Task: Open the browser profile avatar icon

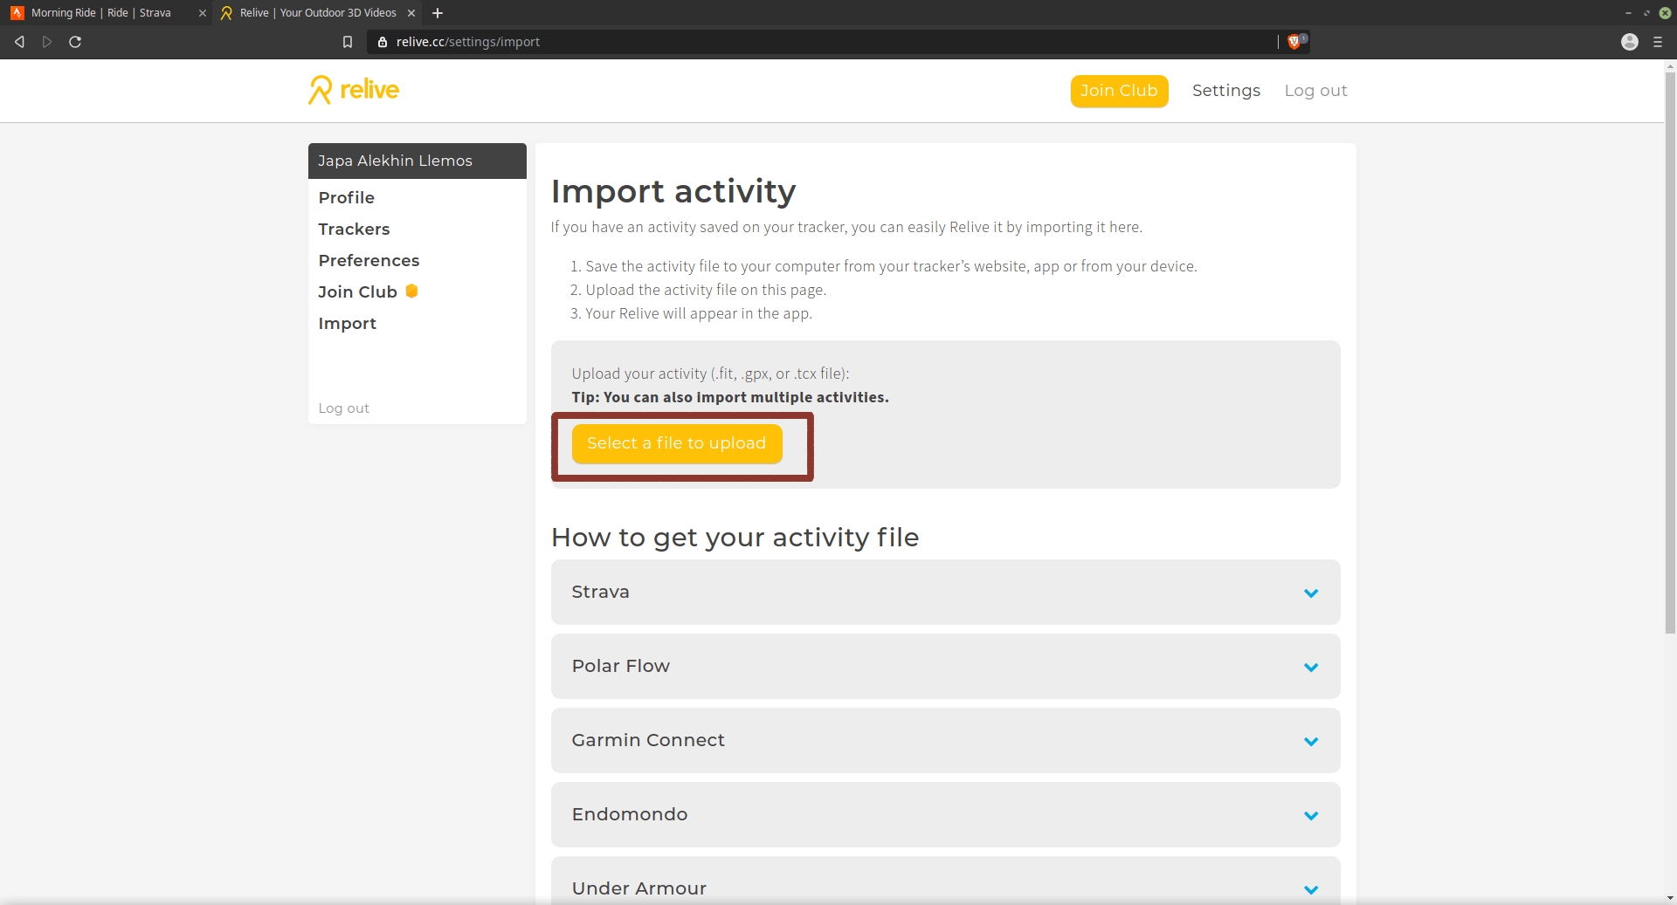Action: (1629, 42)
